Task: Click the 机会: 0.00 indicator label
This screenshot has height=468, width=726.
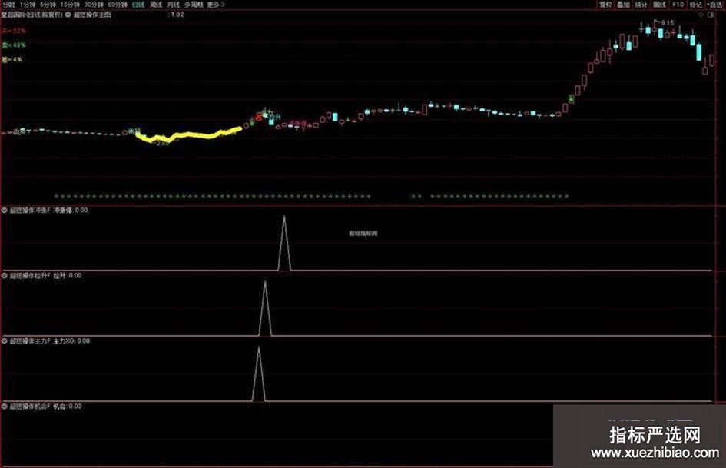Action: click(x=67, y=407)
